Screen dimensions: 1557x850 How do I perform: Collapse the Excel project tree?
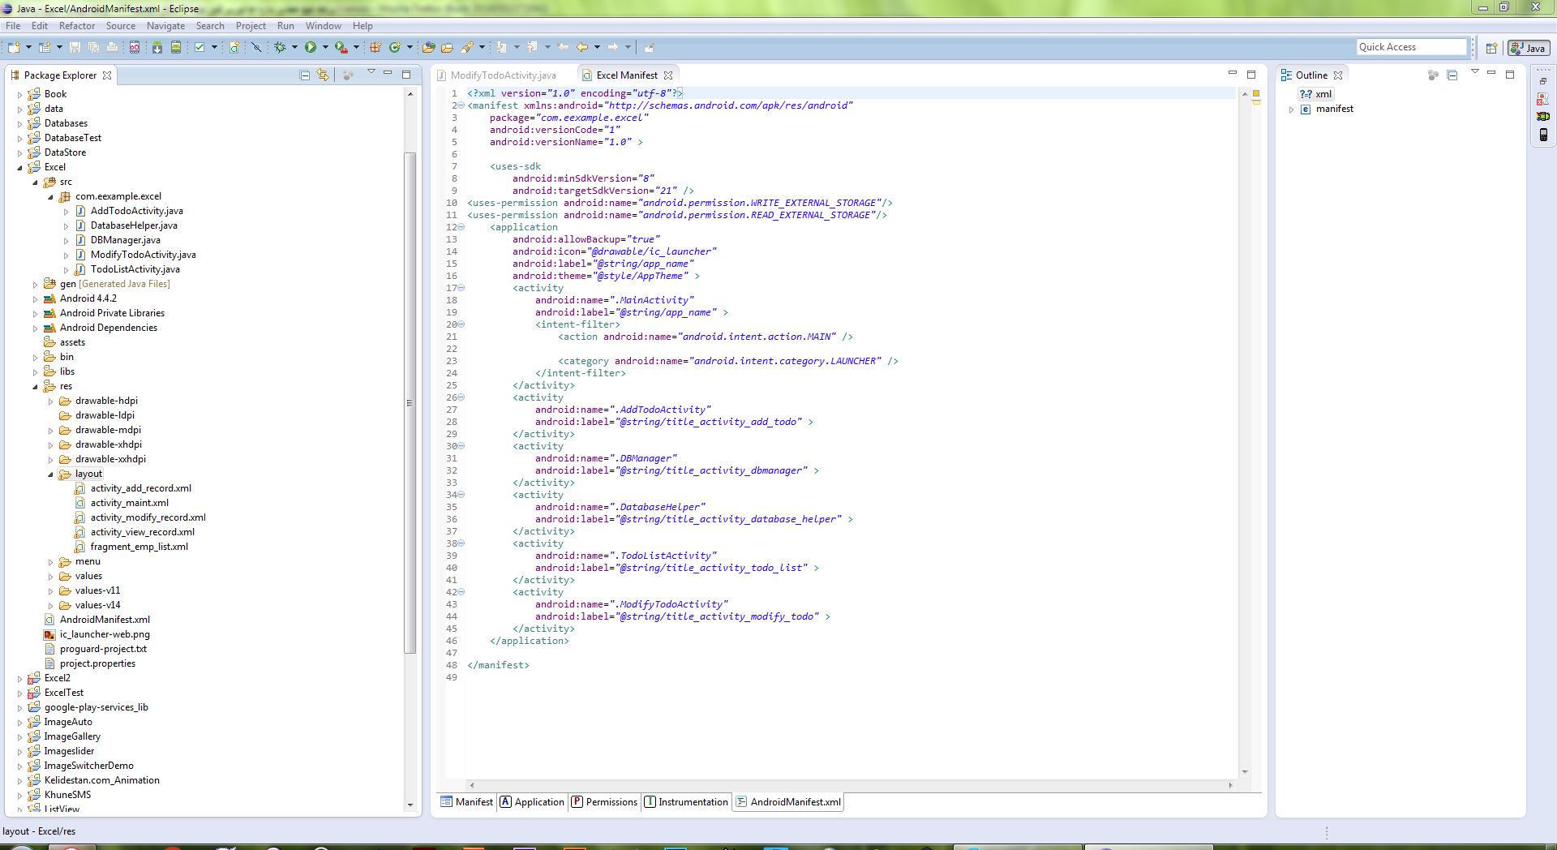20,167
